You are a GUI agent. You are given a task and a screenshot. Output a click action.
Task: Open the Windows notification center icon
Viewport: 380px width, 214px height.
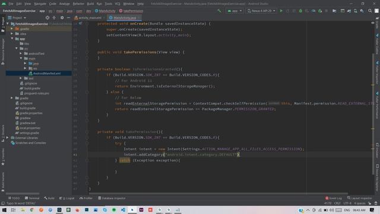372,210
